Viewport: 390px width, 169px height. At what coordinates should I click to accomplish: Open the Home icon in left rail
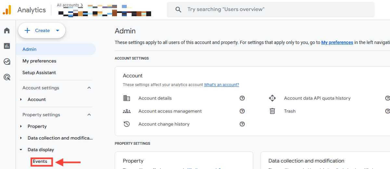[x=7, y=30]
